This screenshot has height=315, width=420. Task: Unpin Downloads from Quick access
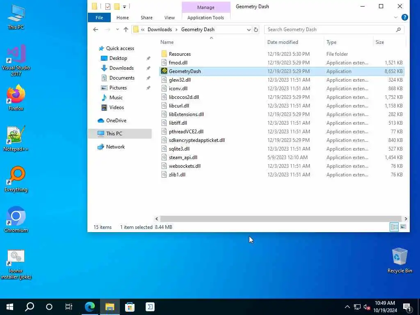[x=148, y=68]
